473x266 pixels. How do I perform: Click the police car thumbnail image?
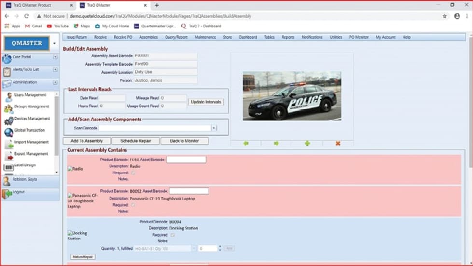point(292,96)
